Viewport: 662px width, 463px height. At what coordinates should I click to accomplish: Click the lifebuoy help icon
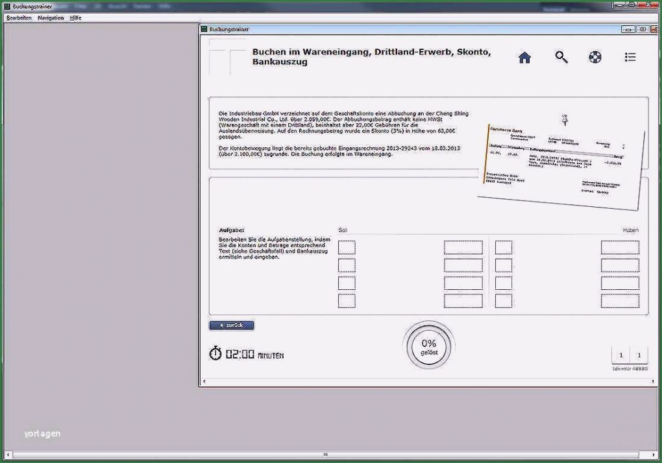pyautogui.click(x=595, y=57)
